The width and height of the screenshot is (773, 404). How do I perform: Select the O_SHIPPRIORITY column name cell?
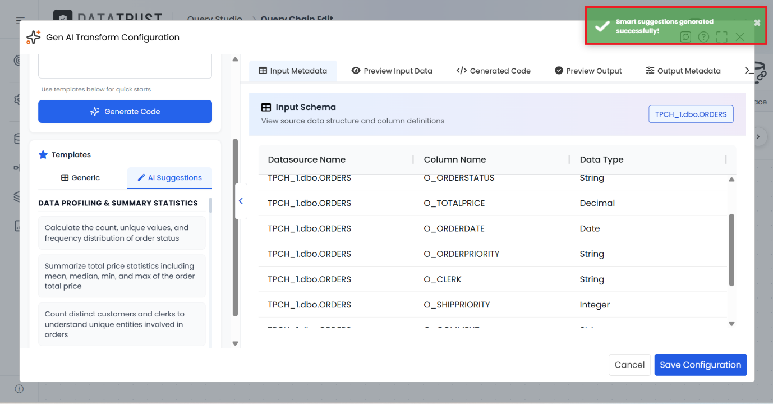(x=457, y=305)
